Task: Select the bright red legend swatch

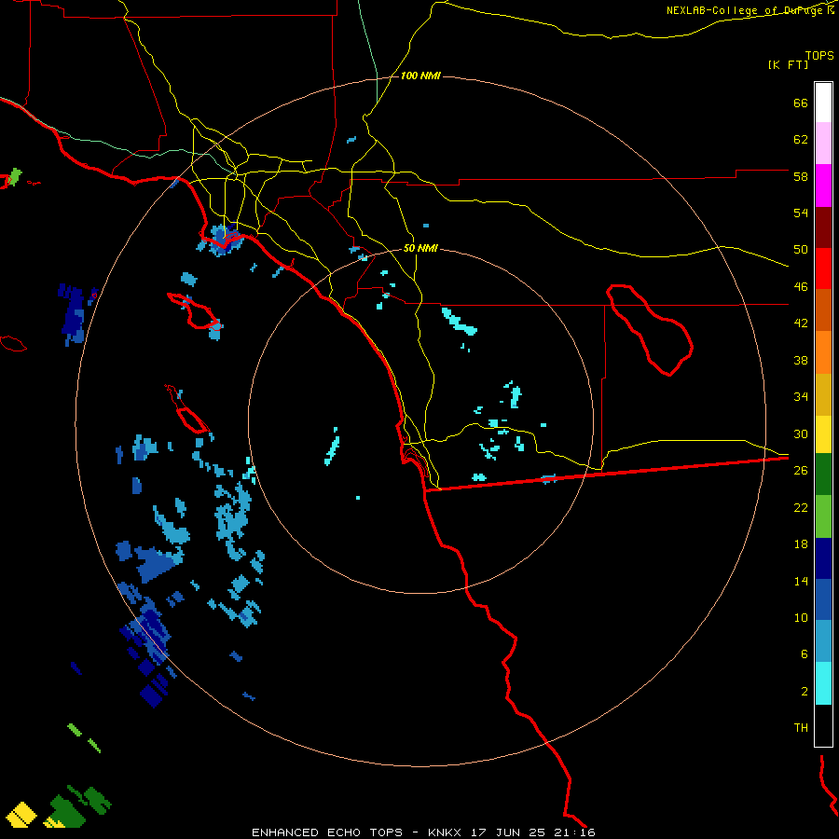Action: pyautogui.click(x=823, y=268)
